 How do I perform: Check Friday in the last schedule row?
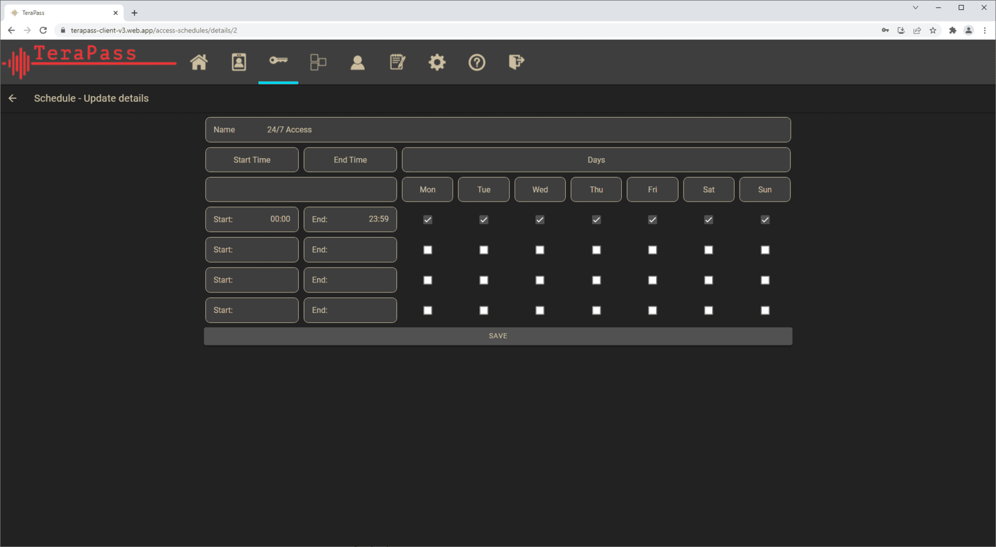652,311
